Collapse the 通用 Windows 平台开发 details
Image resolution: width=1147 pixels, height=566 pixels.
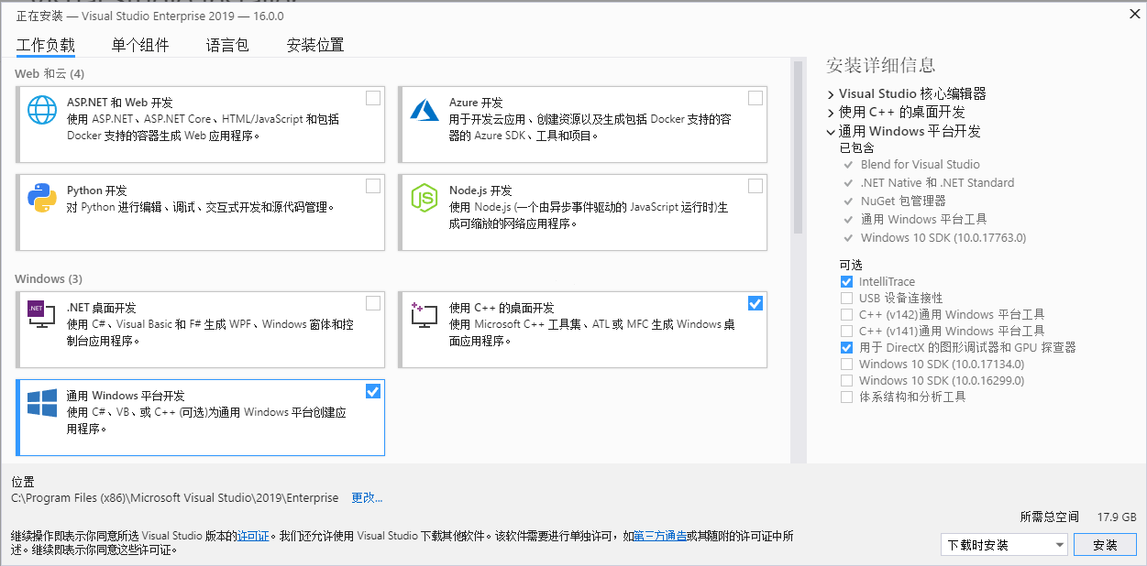[831, 131]
